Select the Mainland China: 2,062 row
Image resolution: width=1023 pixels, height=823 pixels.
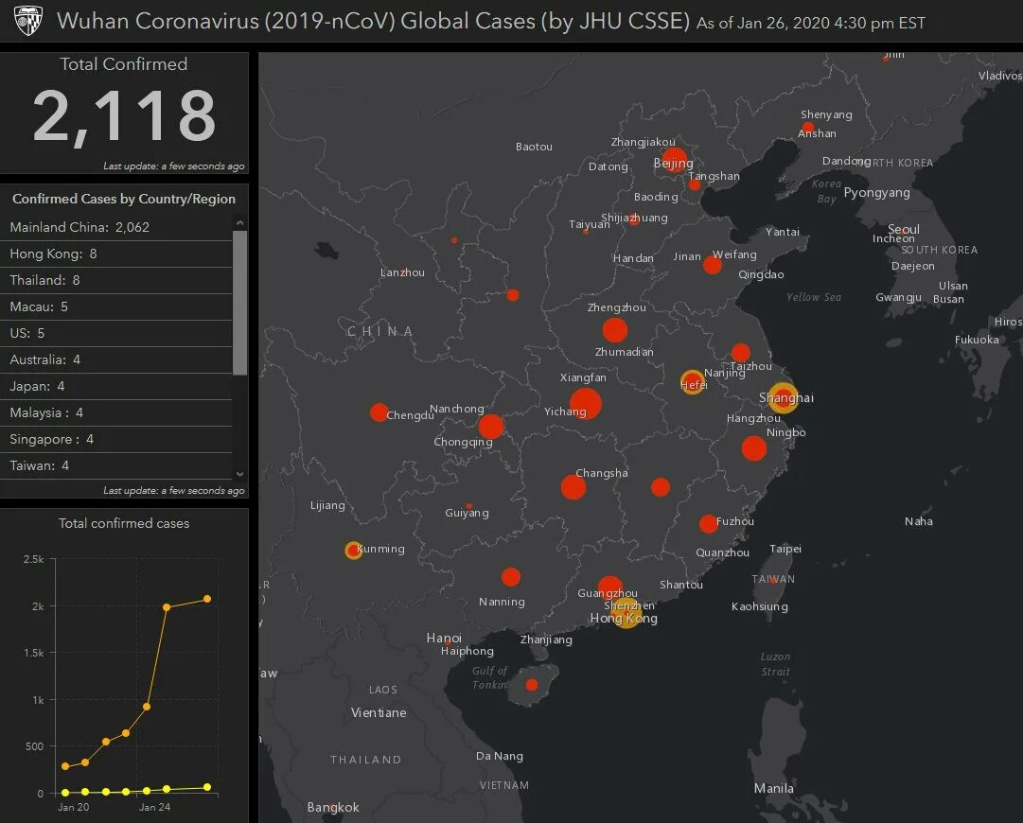click(x=116, y=227)
